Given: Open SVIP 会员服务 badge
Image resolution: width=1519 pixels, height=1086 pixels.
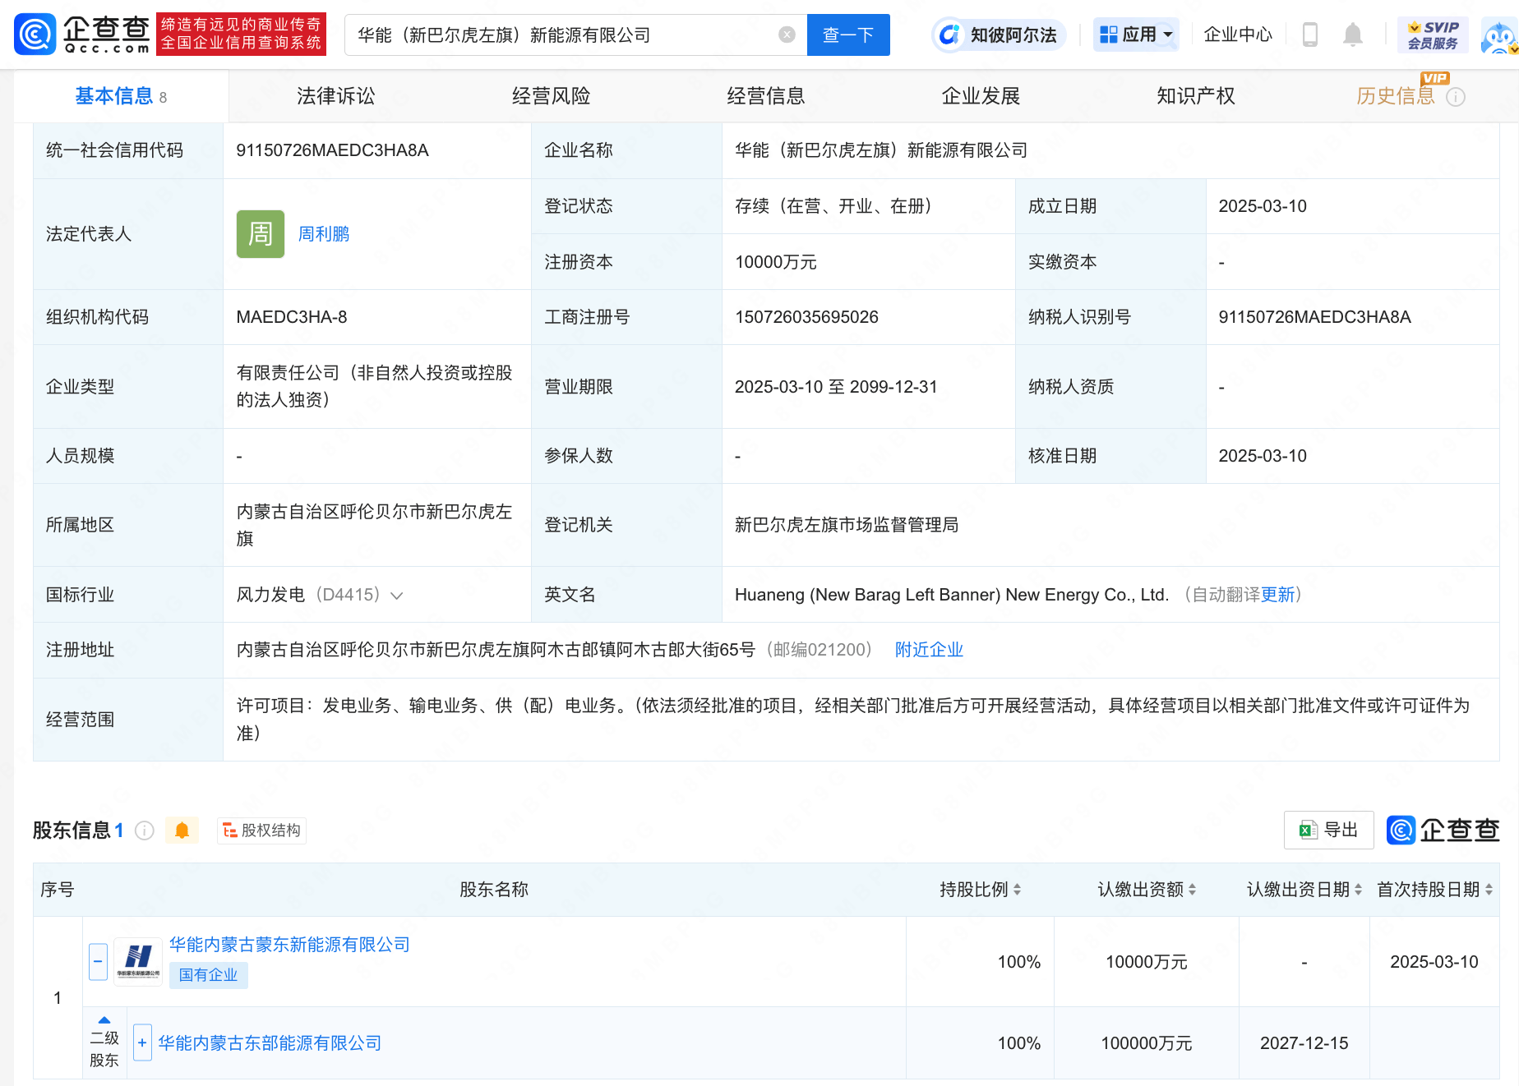Looking at the screenshot, I should coord(1433,35).
